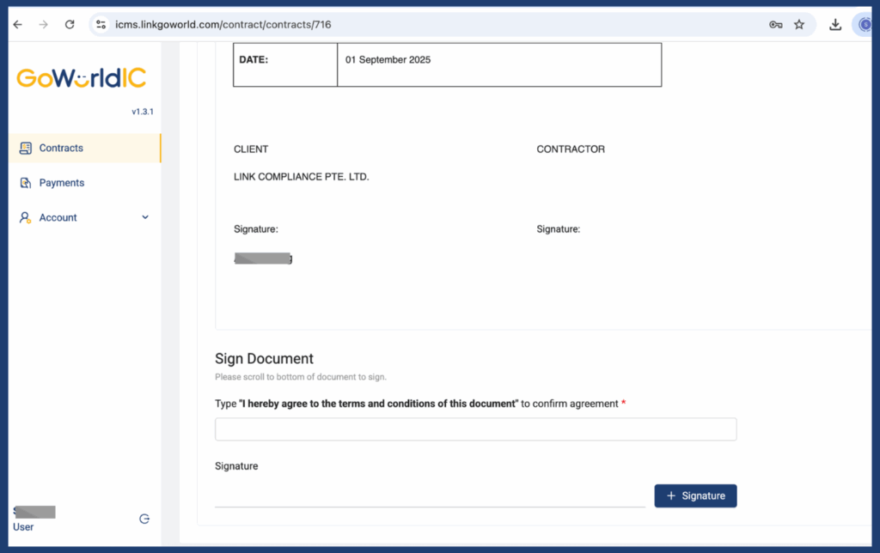Click the Payments icon in sidebar
Image resolution: width=880 pixels, height=553 pixels.
click(x=26, y=183)
